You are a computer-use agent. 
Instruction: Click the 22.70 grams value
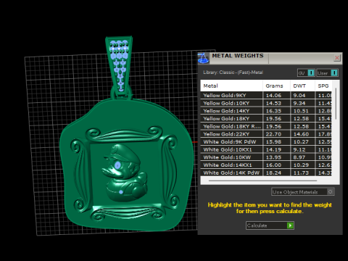[x=273, y=134]
